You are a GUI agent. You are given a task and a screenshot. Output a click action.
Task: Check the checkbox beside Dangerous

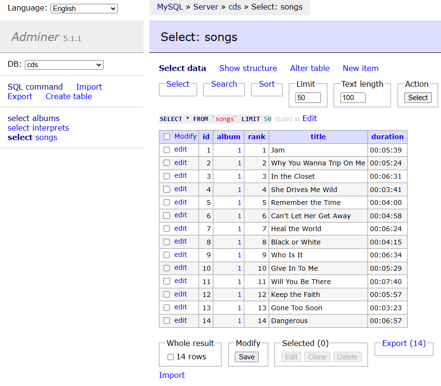click(167, 320)
